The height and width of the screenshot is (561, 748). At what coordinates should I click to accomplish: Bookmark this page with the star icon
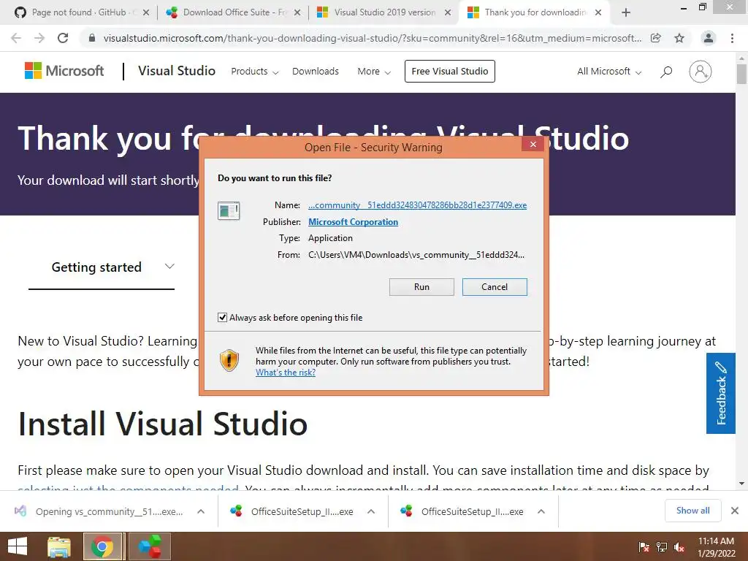pyautogui.click(x=679, y=38)
